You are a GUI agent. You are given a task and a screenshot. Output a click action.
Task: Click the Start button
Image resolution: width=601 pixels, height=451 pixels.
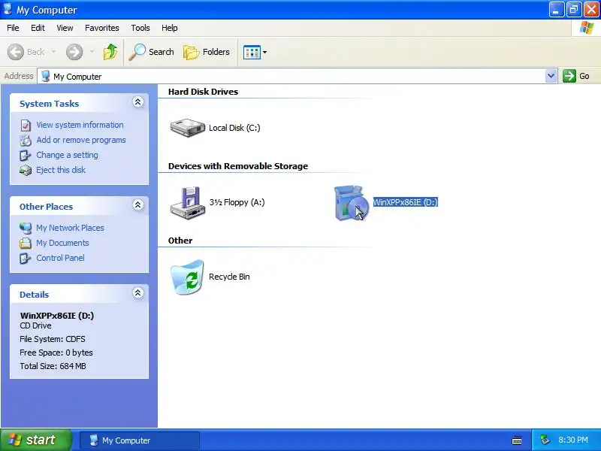pos(36,440)
